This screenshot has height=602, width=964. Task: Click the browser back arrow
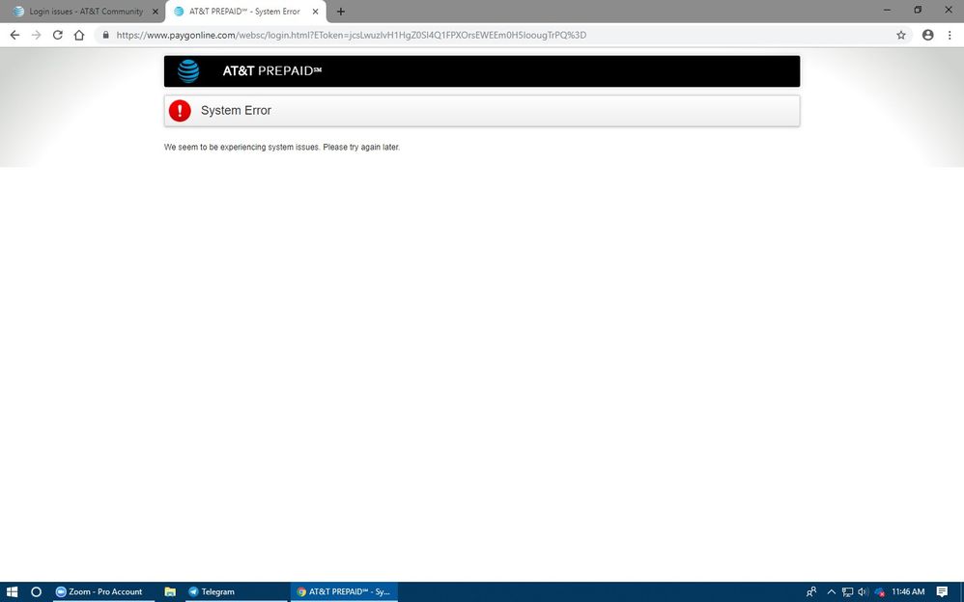click(14, 35)
